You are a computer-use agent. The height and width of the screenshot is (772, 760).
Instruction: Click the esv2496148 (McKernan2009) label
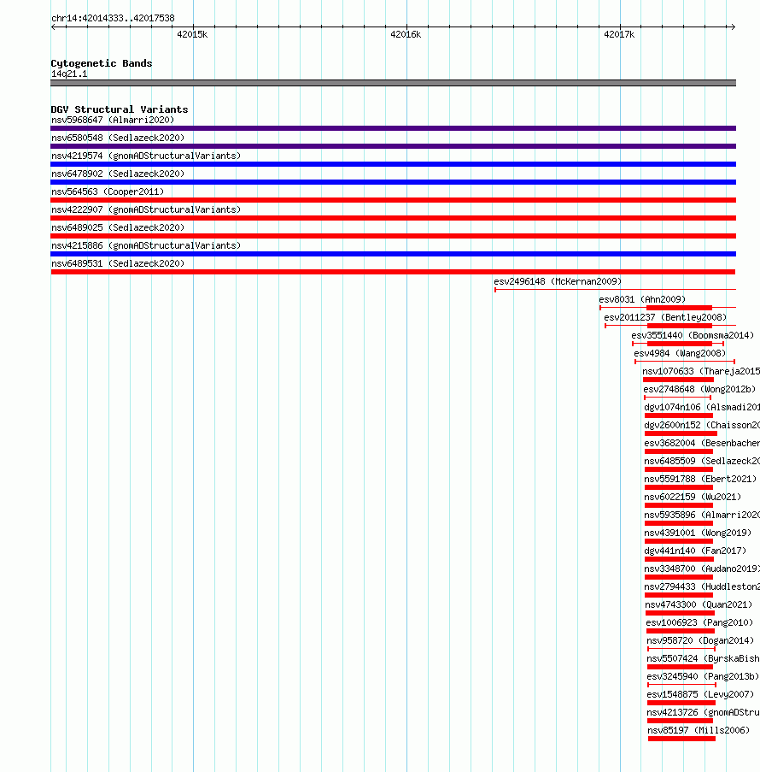(x=558, y=281)
